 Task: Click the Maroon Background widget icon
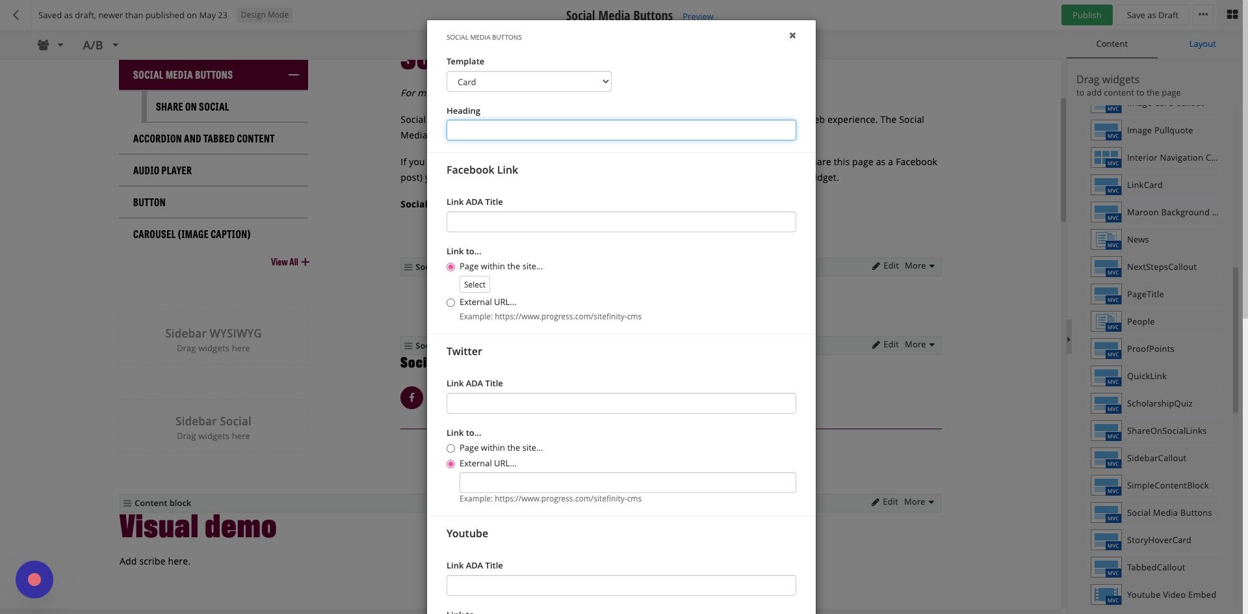(x=1106, y=212)
